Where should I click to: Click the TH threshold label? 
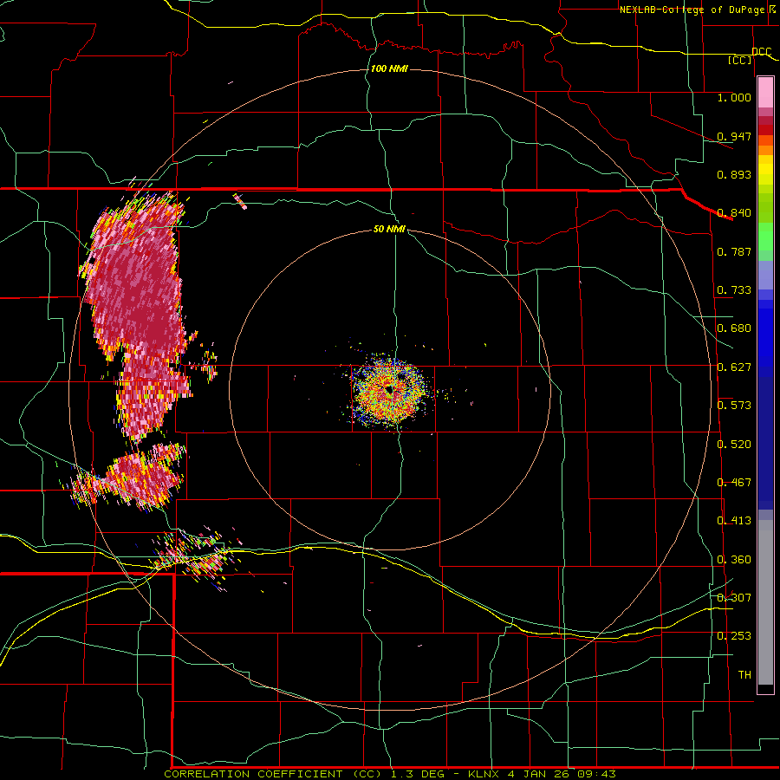click(744, 675)
